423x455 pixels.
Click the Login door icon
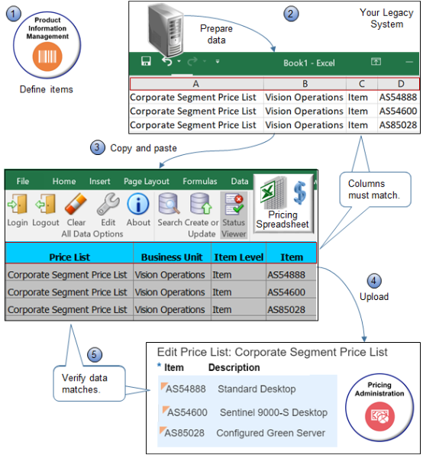point(18,204)
